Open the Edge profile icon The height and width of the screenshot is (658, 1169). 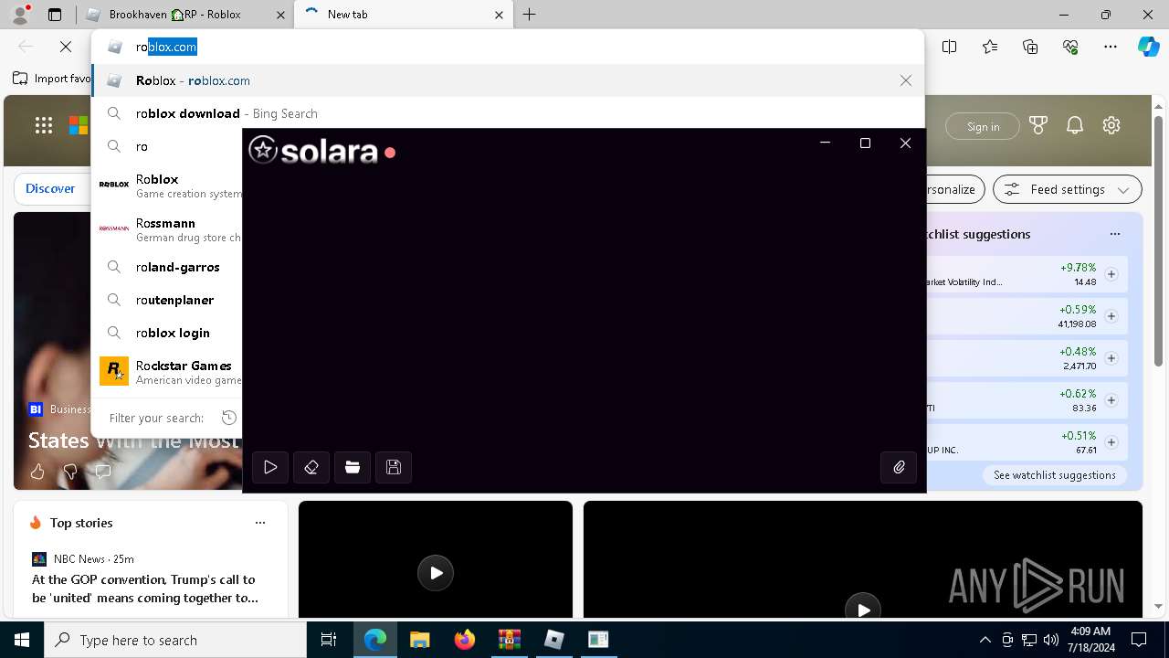[19, 15]
